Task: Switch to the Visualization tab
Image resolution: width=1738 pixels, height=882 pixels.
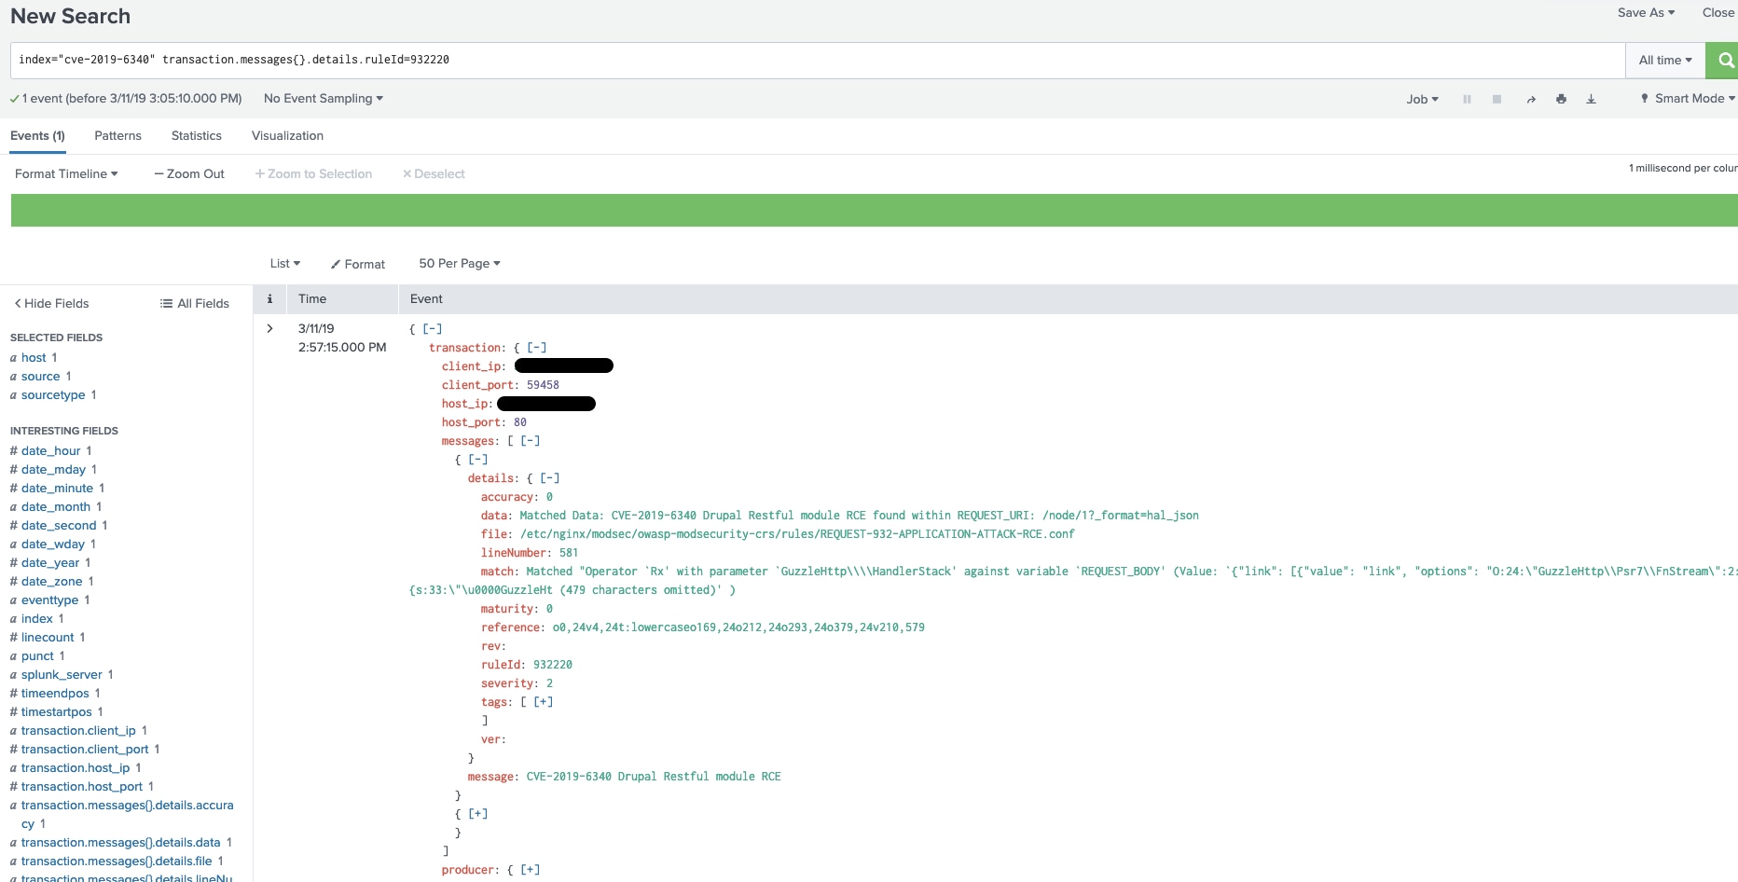Action: pyautogui.click(x=287, y=135)
